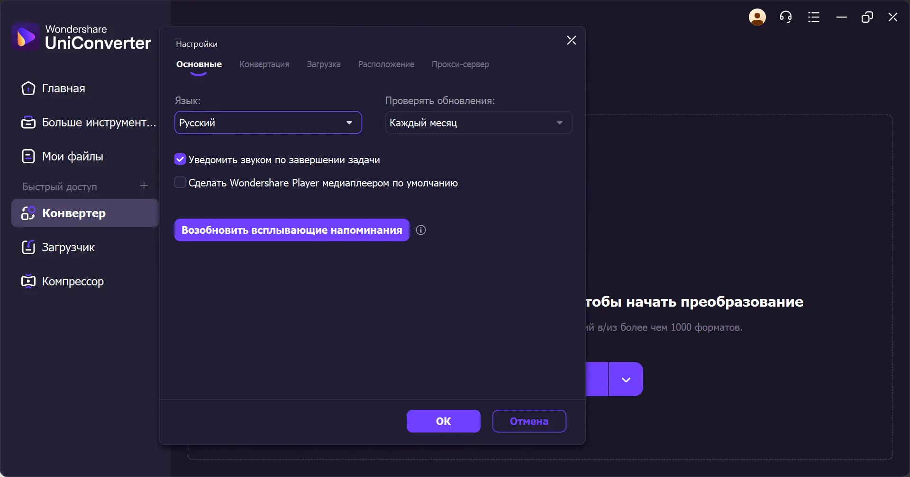Click Возобновить всплывающие напоминания button
This screenshot has width=910, height=477.
point(292,230)
